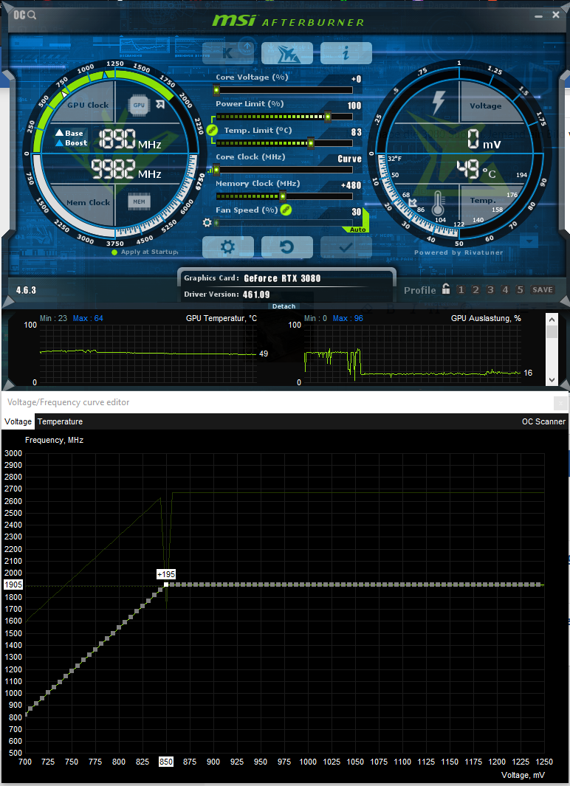Screen dimensions: 570x786
Task: Start the OC Scanner in curve editor
Action: [543, 421]
